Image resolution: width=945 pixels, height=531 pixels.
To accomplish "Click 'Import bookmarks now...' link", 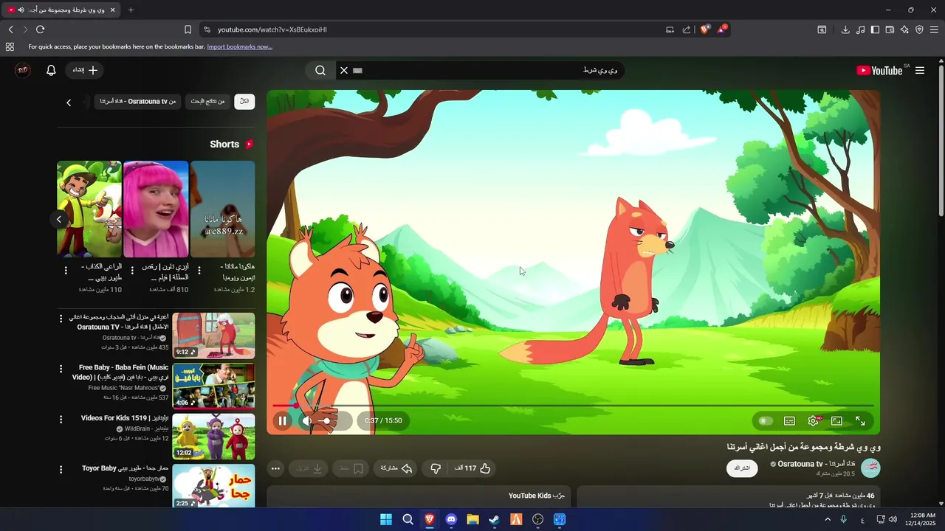I will [239, 46].
